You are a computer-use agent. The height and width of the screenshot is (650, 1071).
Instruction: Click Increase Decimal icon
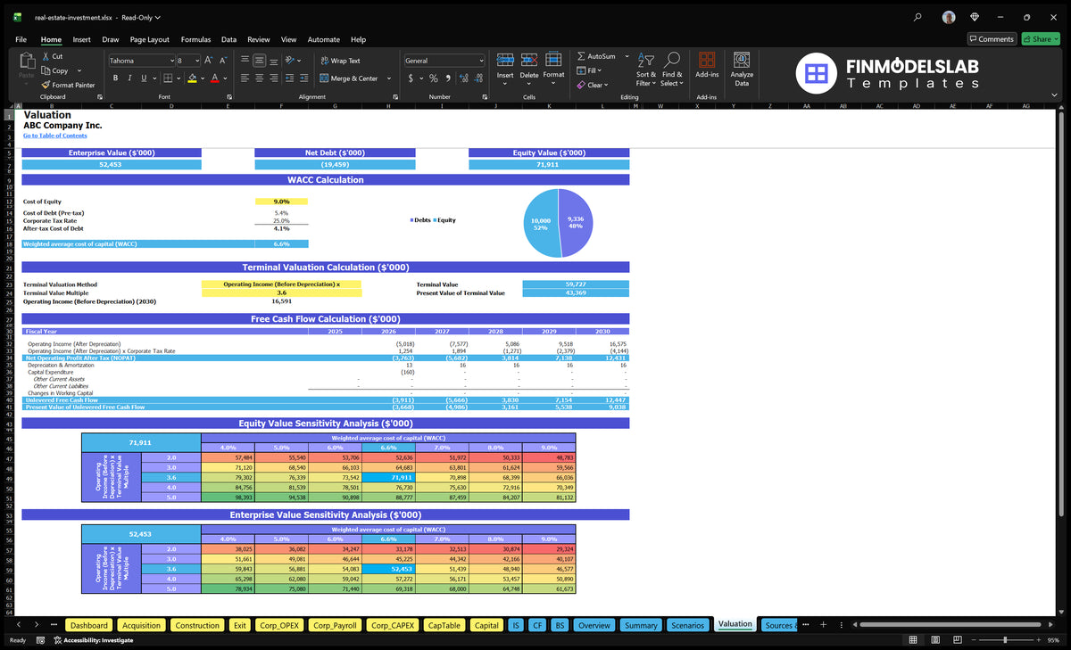click(x=463, y=78)
